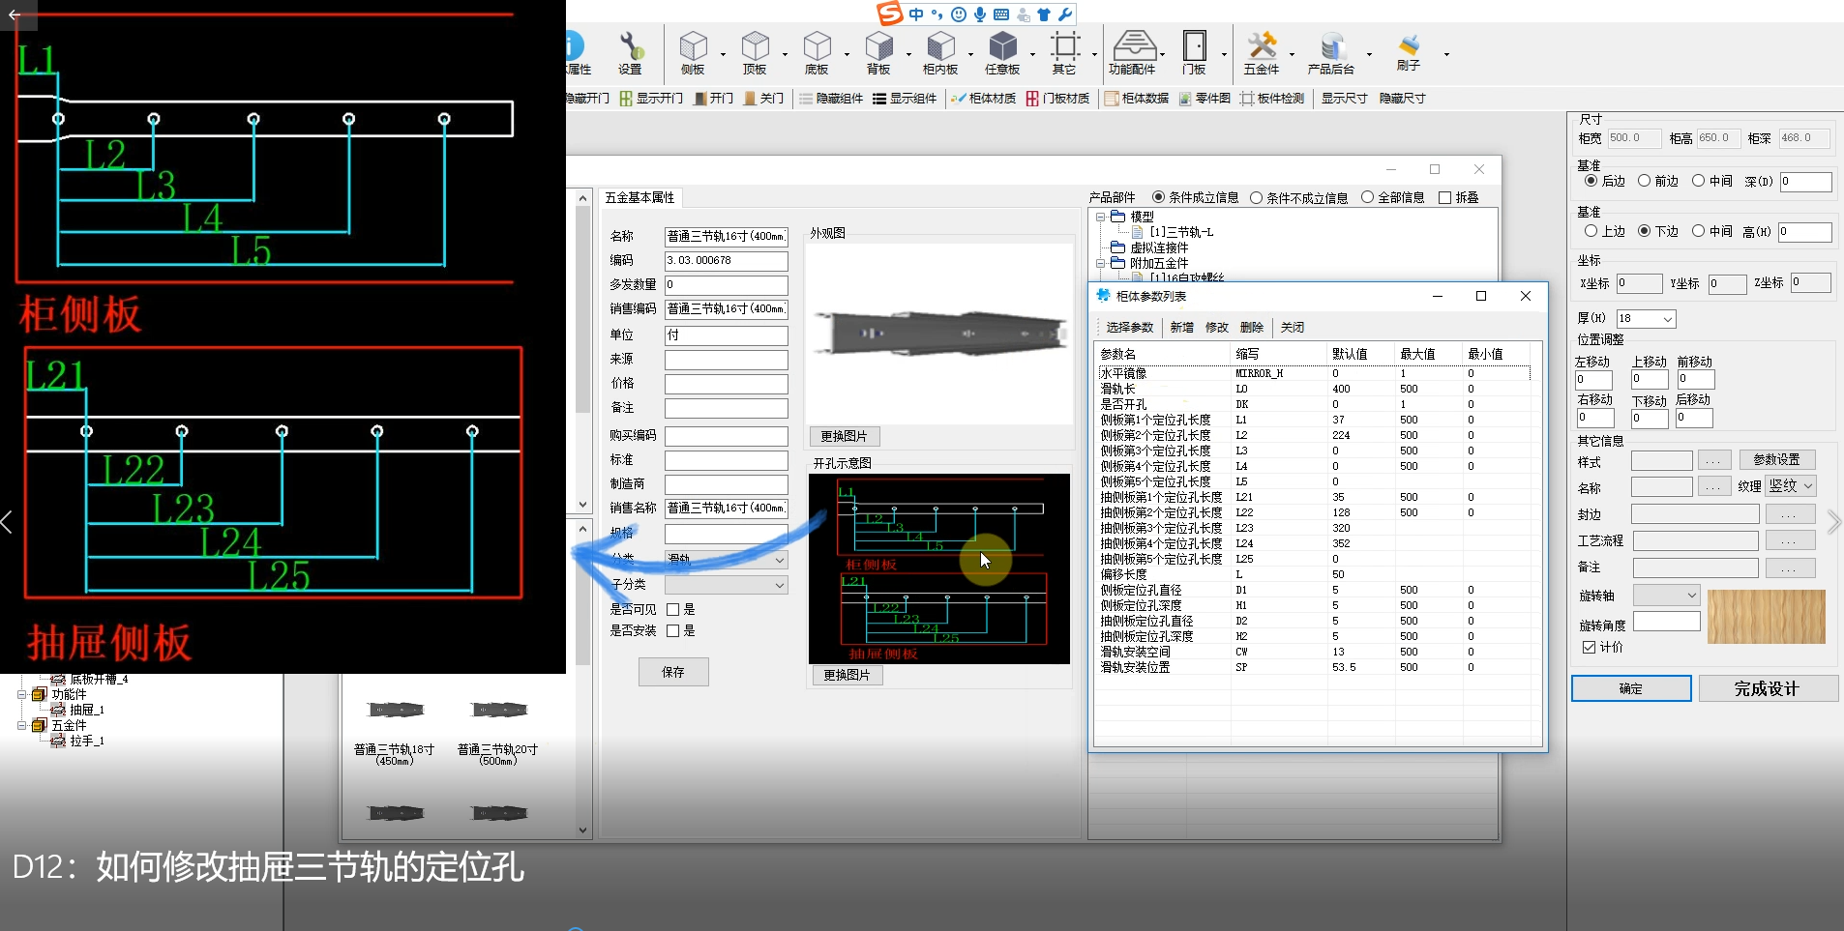The width and height of the screenshot is (1844, 931).
Task: Collapse the 模型 tree node
Action: tap(1101, 217)
